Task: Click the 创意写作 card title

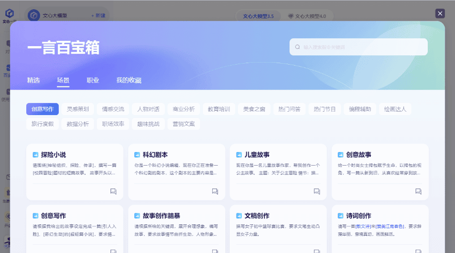Action: coord(54,216)
